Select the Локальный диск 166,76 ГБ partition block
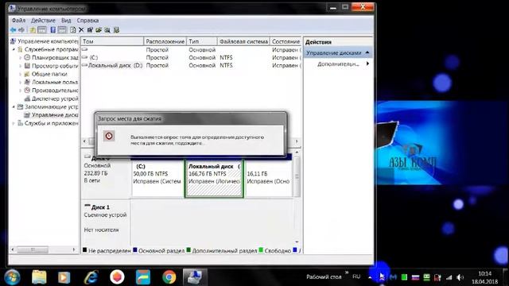509x286 pixels. [x=214, y=178]
